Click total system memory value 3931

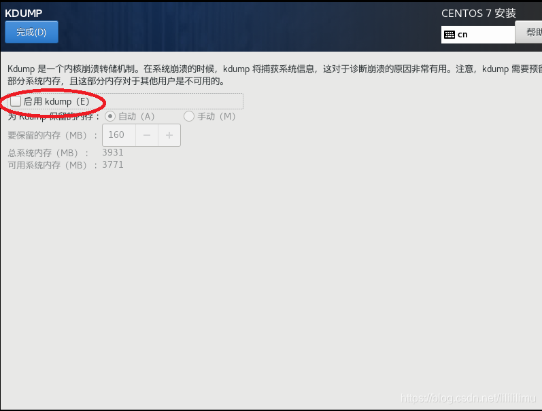tap(113, 152)
